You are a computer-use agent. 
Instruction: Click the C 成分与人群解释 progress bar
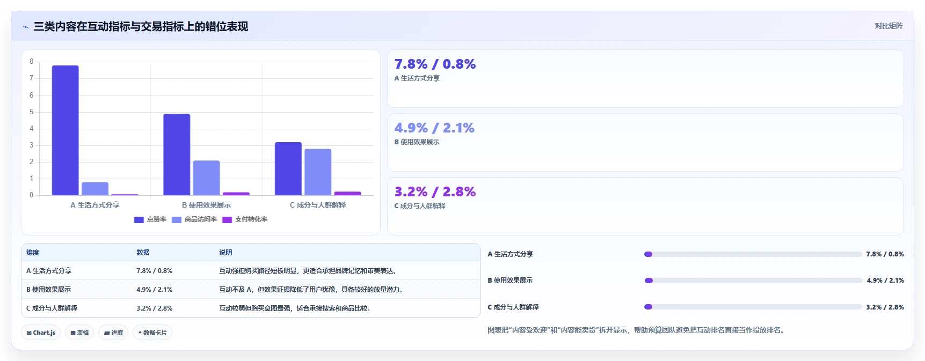click(x=753, y=307)
